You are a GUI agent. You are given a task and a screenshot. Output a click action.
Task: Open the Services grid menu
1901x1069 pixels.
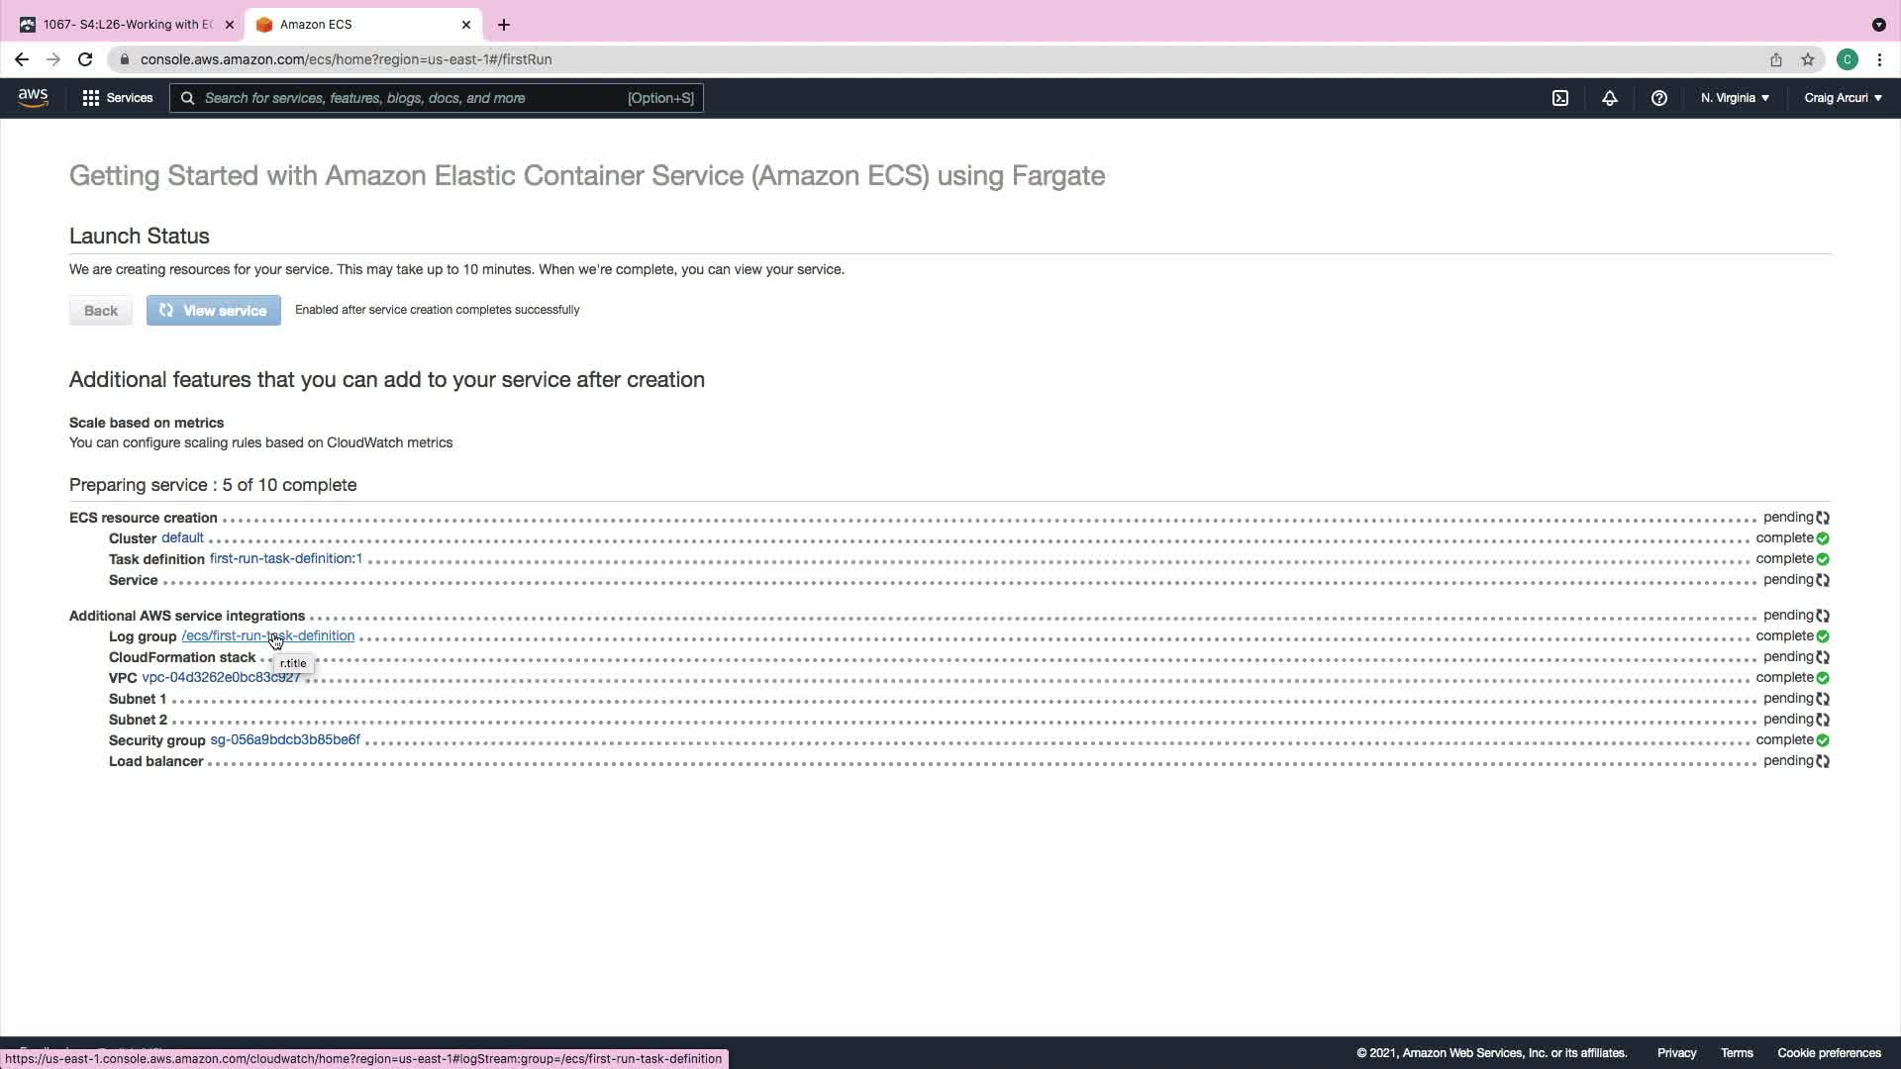click(x=118, y=98)
